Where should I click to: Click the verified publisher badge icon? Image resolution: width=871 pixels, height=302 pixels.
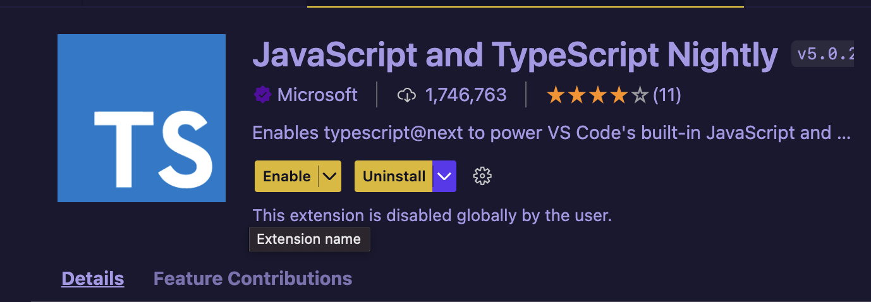(262, 95)
